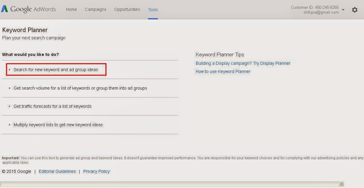This screenshot has height=188, width=364.
Task: Choose Multiply keyword lists to get new ideas
Action: tap(58, 125)
